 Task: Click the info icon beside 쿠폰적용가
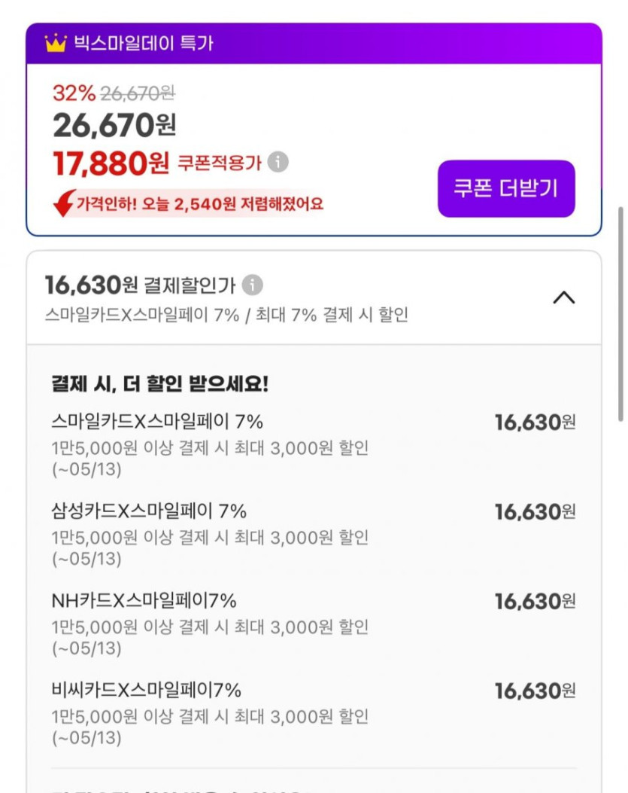click(x=278, y=161)
